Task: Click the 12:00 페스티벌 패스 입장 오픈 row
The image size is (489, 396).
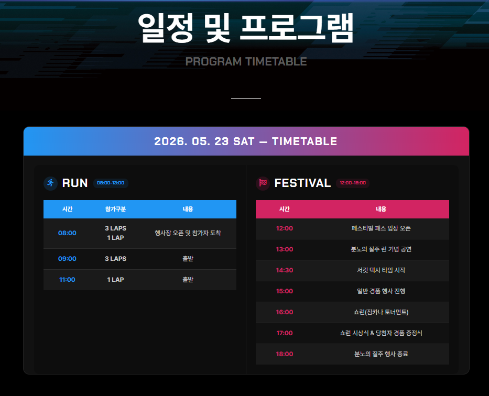Action: [352, 228]
